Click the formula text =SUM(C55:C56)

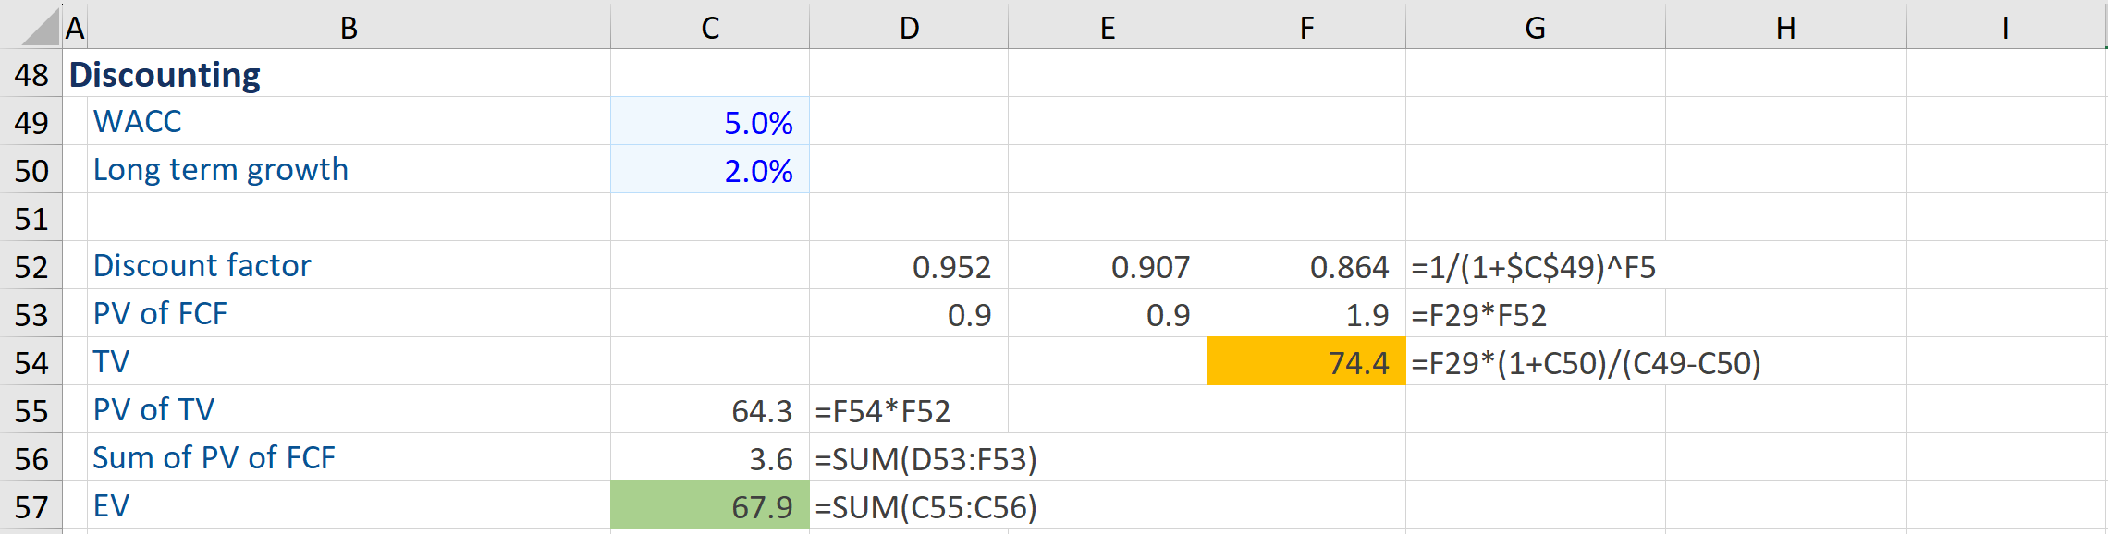925,507
